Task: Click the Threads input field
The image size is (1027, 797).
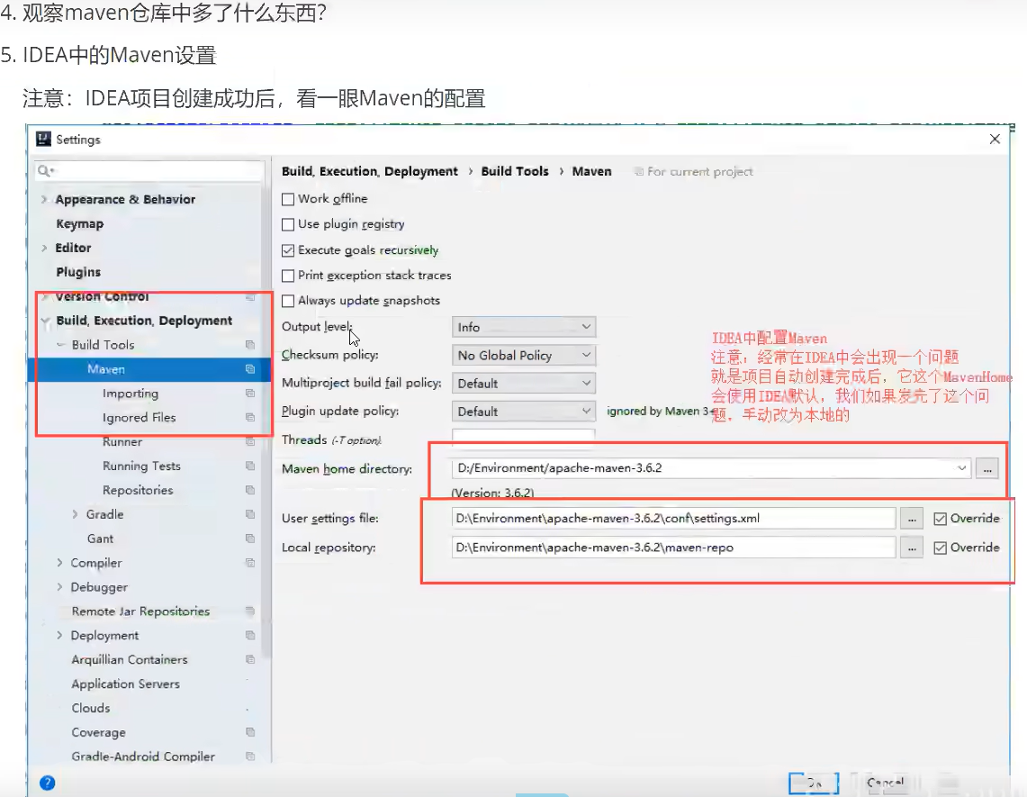Action: [523, 438]
